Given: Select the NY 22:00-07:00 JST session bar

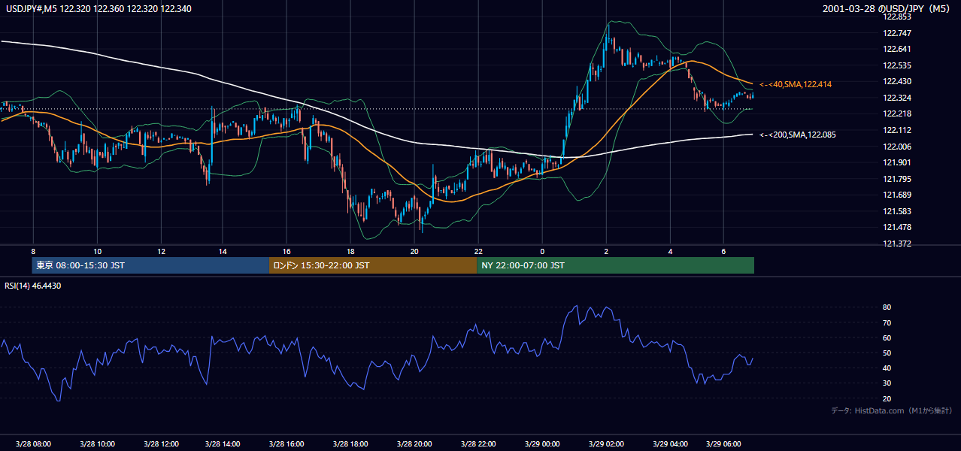Looking at the screenshot, I should click(x=615, y=265).
